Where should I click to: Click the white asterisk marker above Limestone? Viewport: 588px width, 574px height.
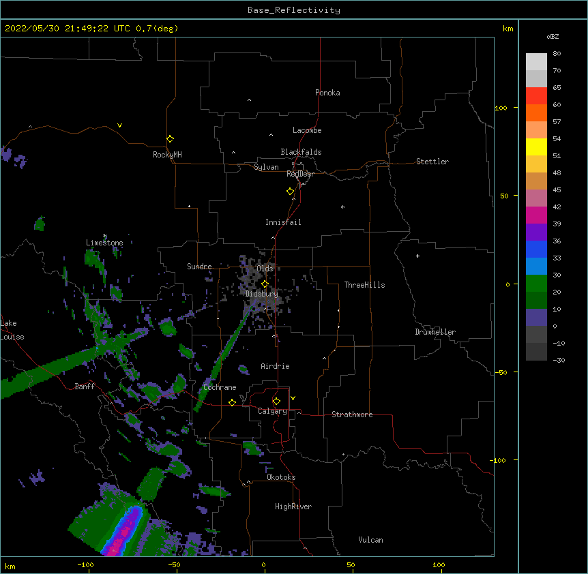click(105, 236)
